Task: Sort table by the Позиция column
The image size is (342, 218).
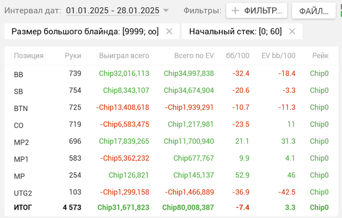Action: pos(29,56)
